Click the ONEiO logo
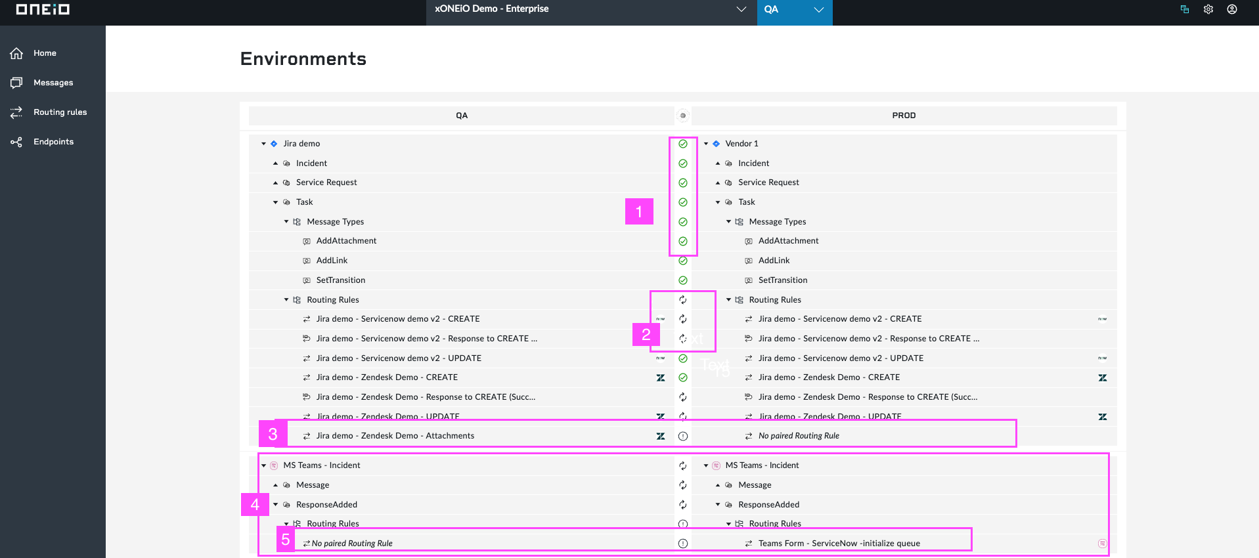Screen dimensions: 1259x558 point(43,9)
